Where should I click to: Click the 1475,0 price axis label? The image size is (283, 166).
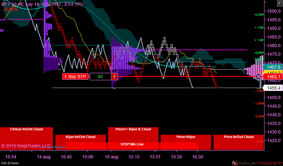coord(273,54)
